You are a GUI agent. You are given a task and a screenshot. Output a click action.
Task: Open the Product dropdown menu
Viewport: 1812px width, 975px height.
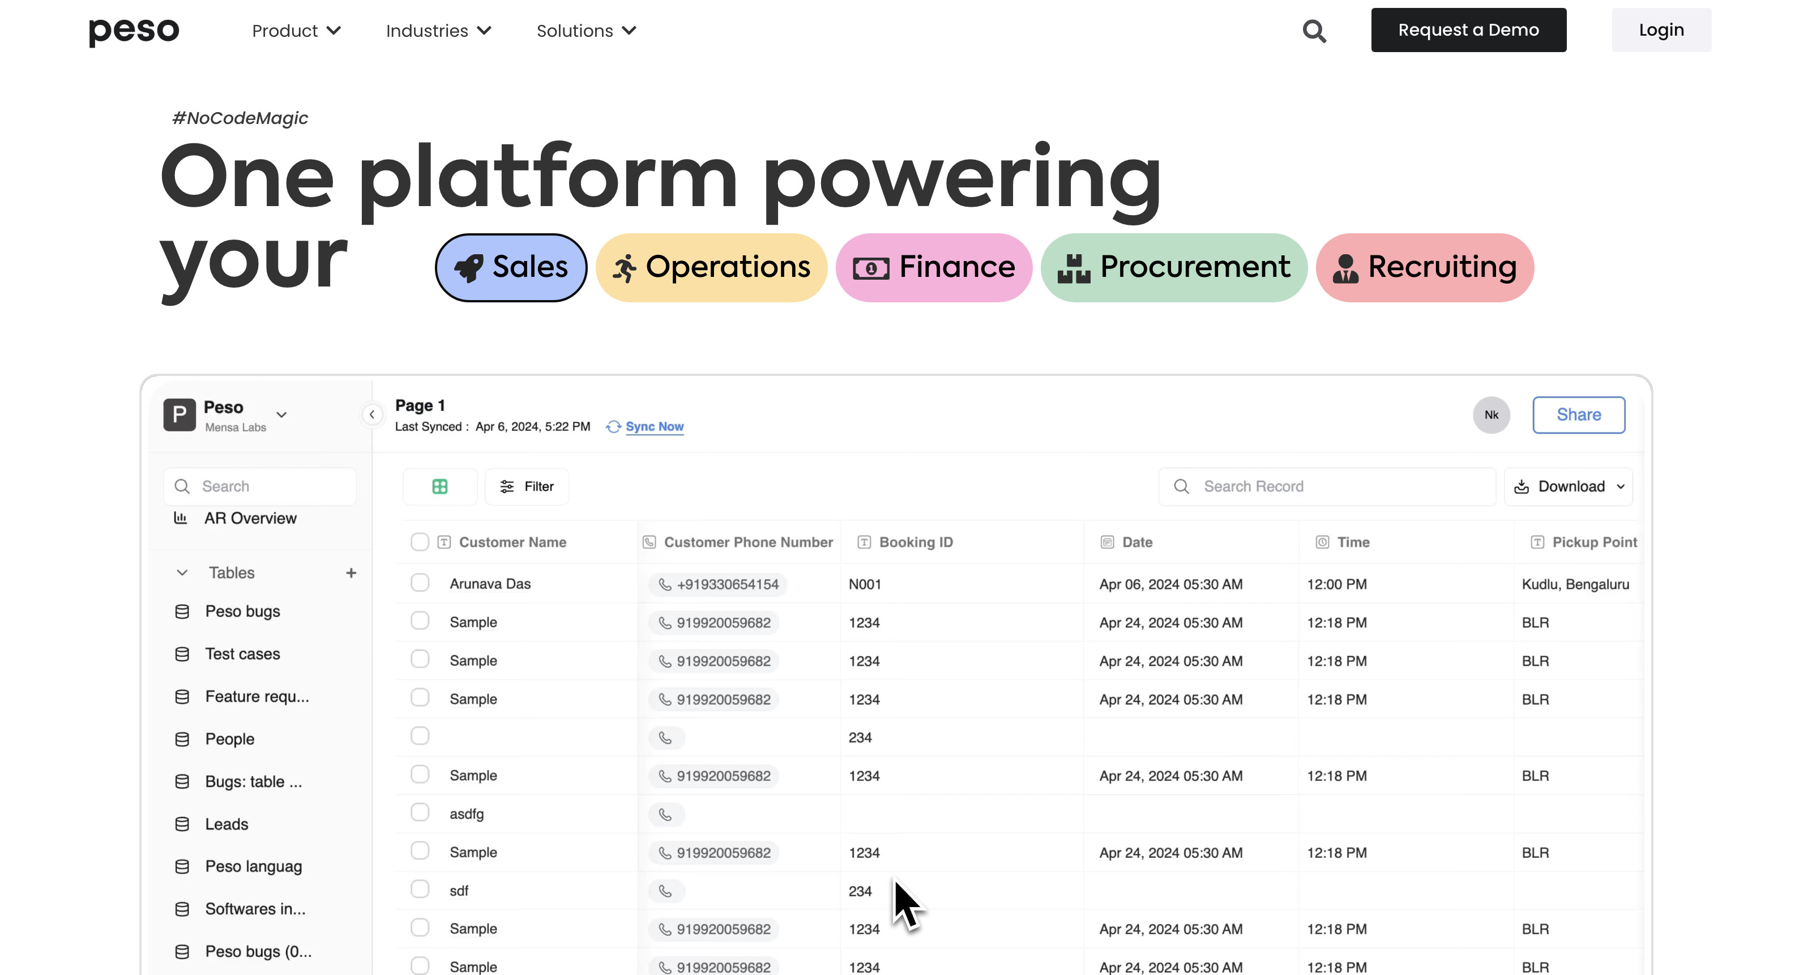tap(296, 31)
